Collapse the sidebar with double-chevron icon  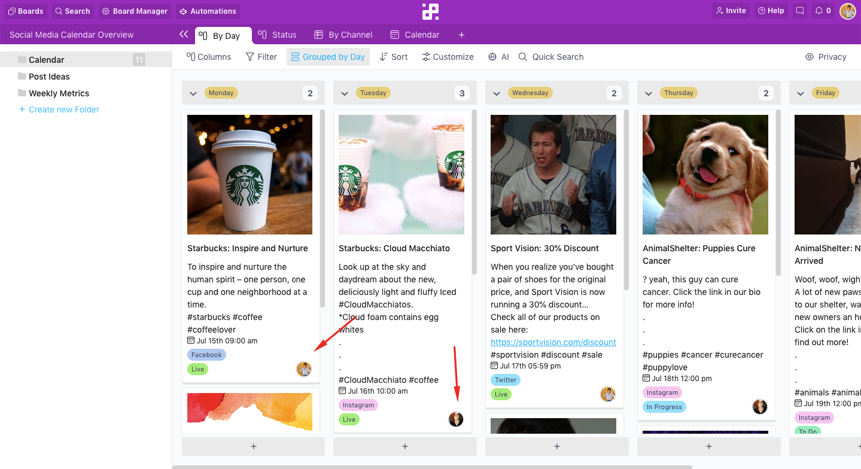184,35
